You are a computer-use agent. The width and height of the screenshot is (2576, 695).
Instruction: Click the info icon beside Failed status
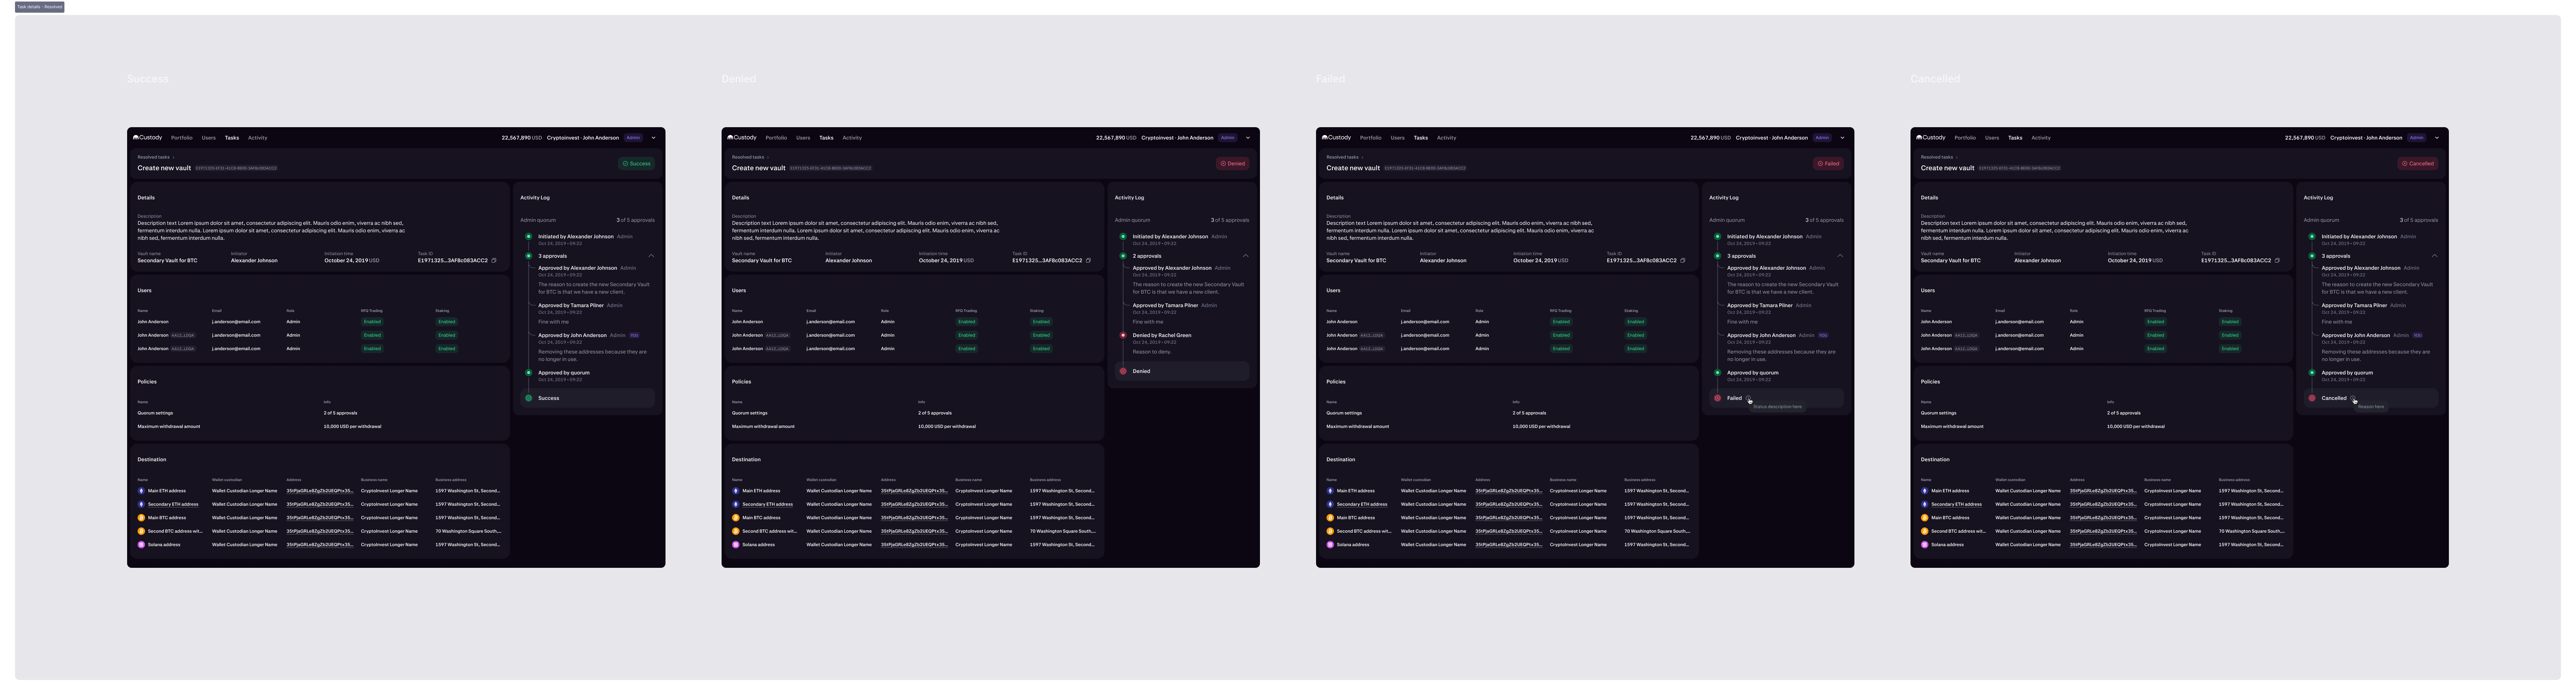[1748, 398]
